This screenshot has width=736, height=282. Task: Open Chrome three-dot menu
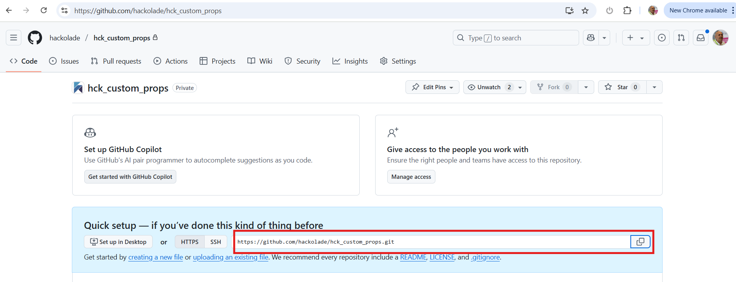733,10
